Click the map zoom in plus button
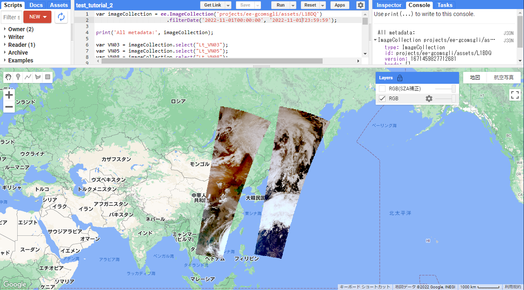Image resolution: width=524 pixels, height=290 pixels. tap(9, 95)
